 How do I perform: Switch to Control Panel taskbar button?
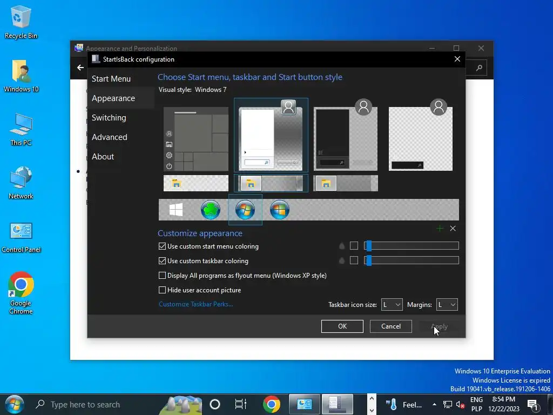[x=305, y=404]
